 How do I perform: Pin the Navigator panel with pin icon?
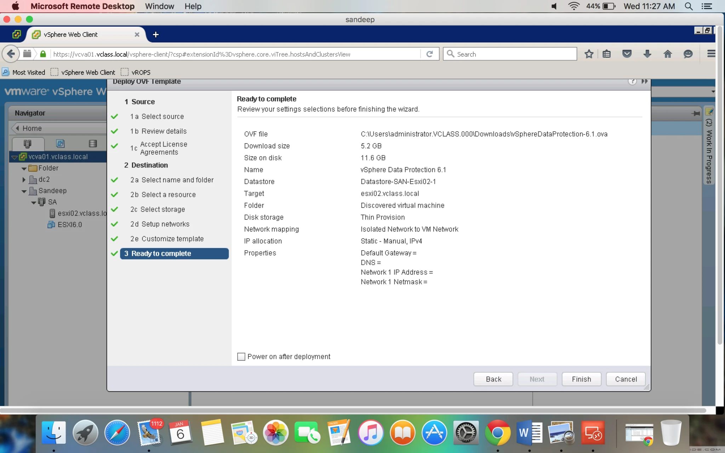pos(696,113)
